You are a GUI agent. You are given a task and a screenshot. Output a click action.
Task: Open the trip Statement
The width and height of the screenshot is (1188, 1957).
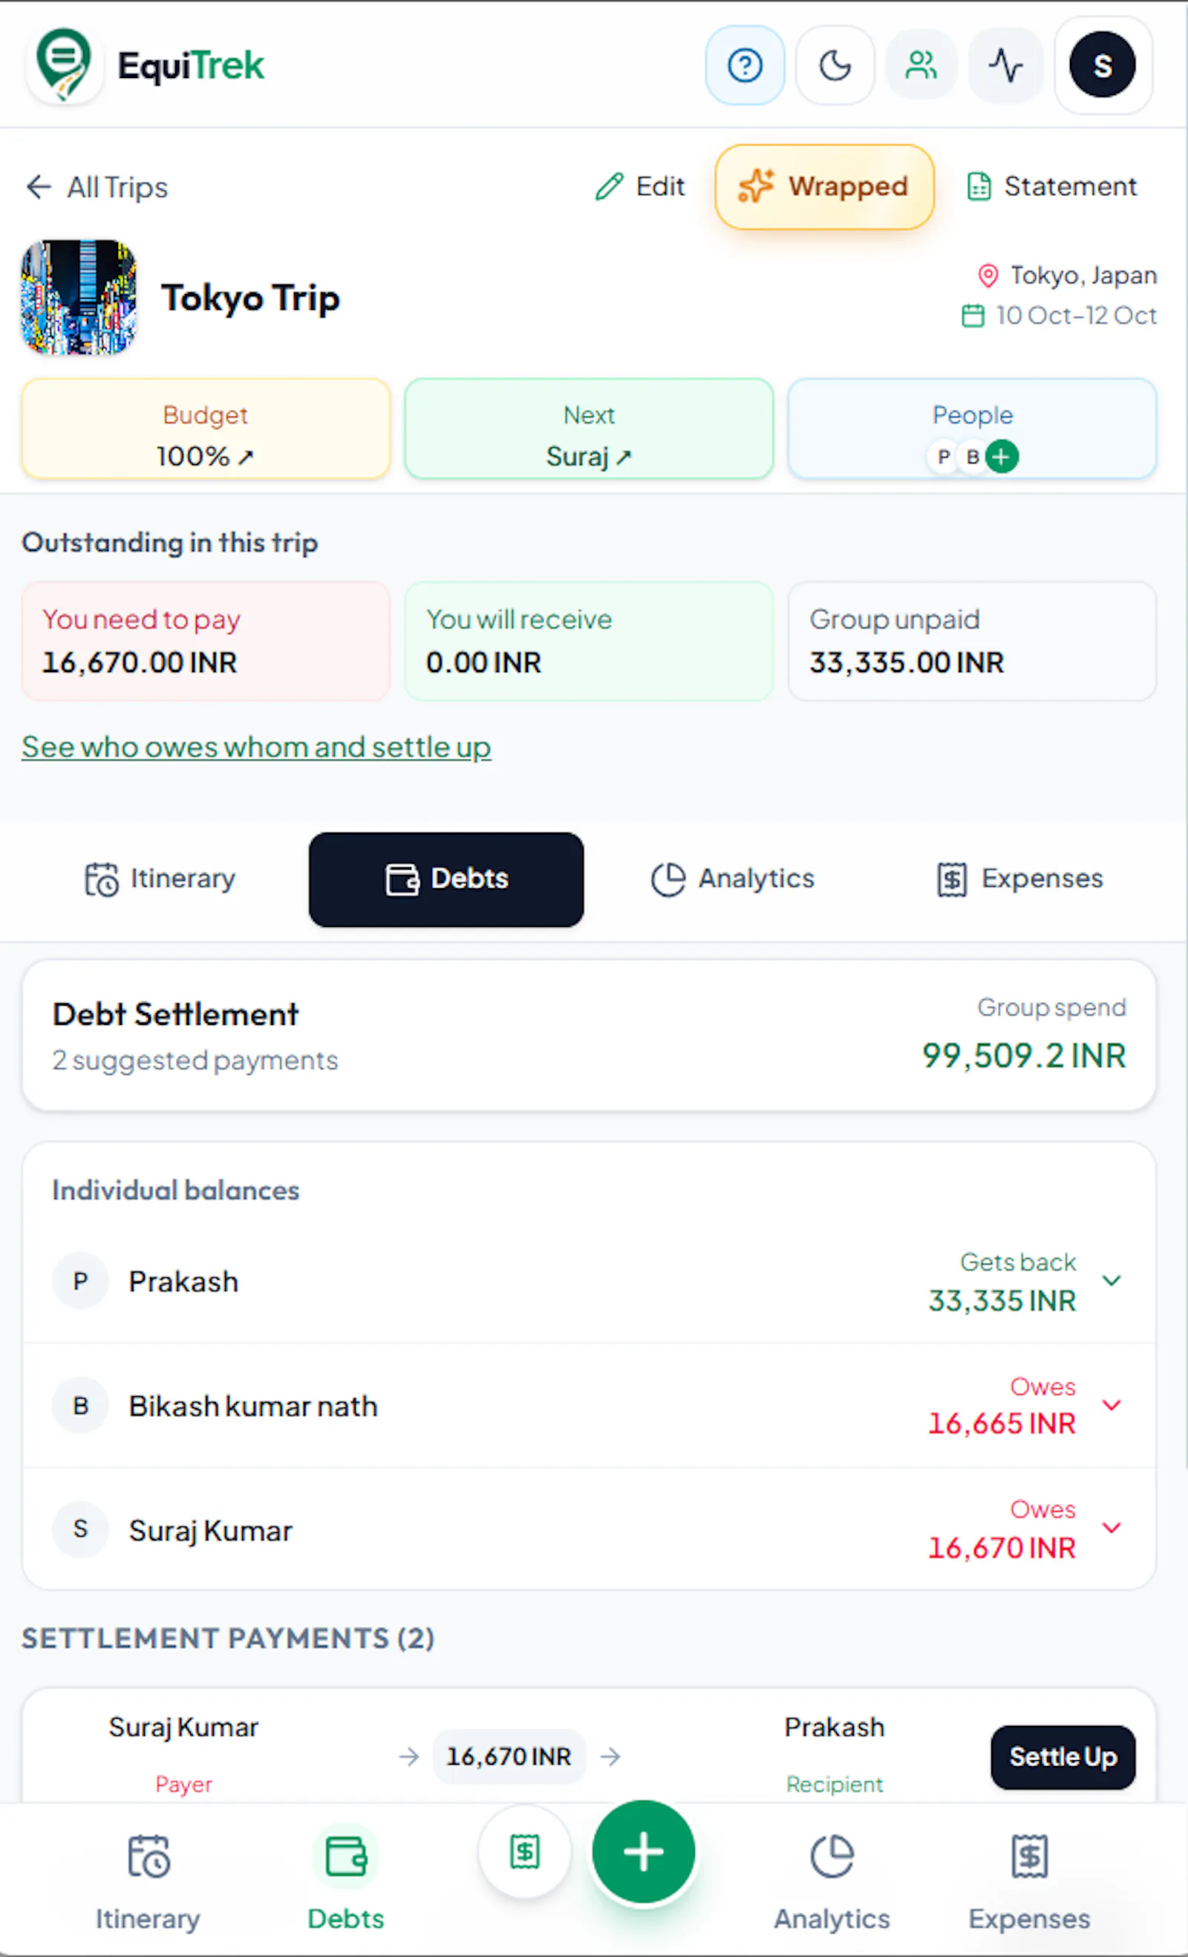1051,186
